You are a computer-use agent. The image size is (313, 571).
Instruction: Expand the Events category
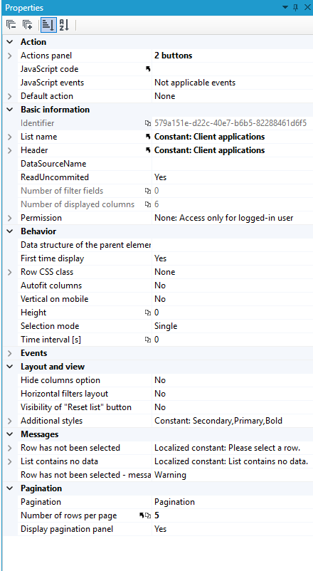pyautogui.click(x=10, y=353)
